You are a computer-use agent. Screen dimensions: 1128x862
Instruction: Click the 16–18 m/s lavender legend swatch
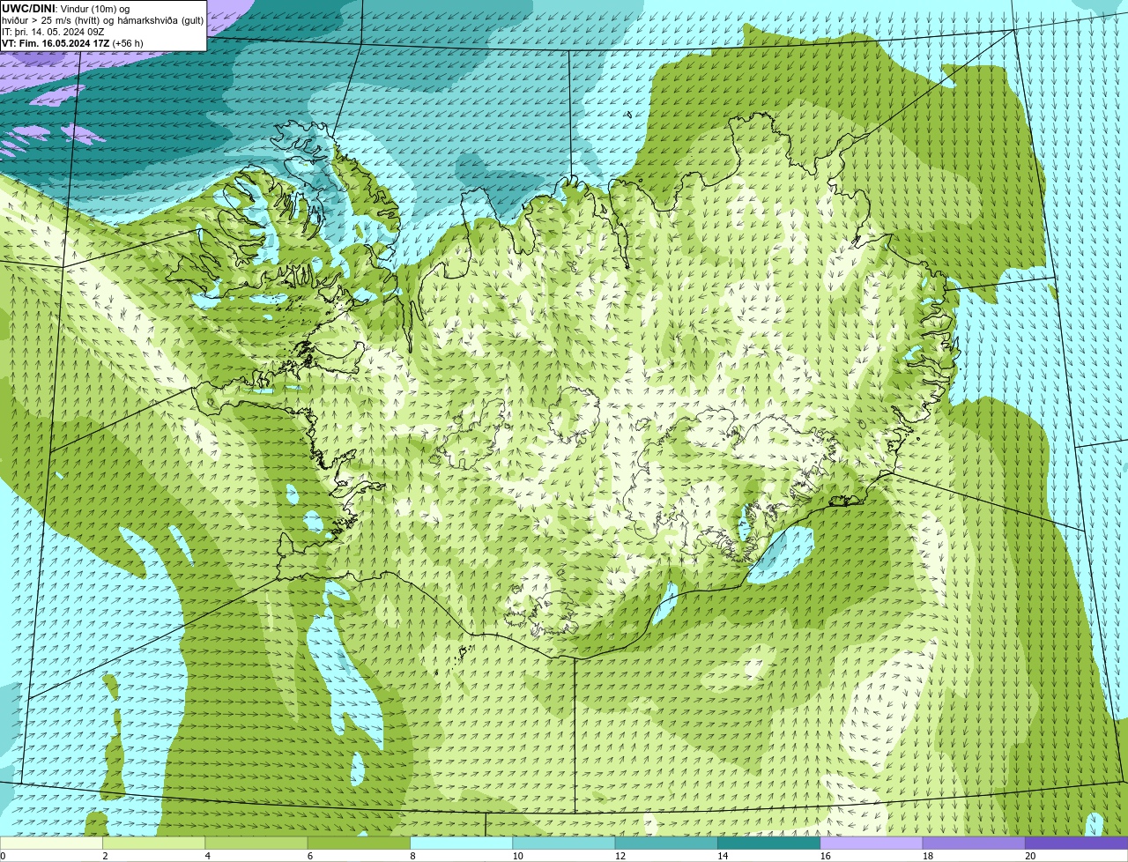[872, 843]
